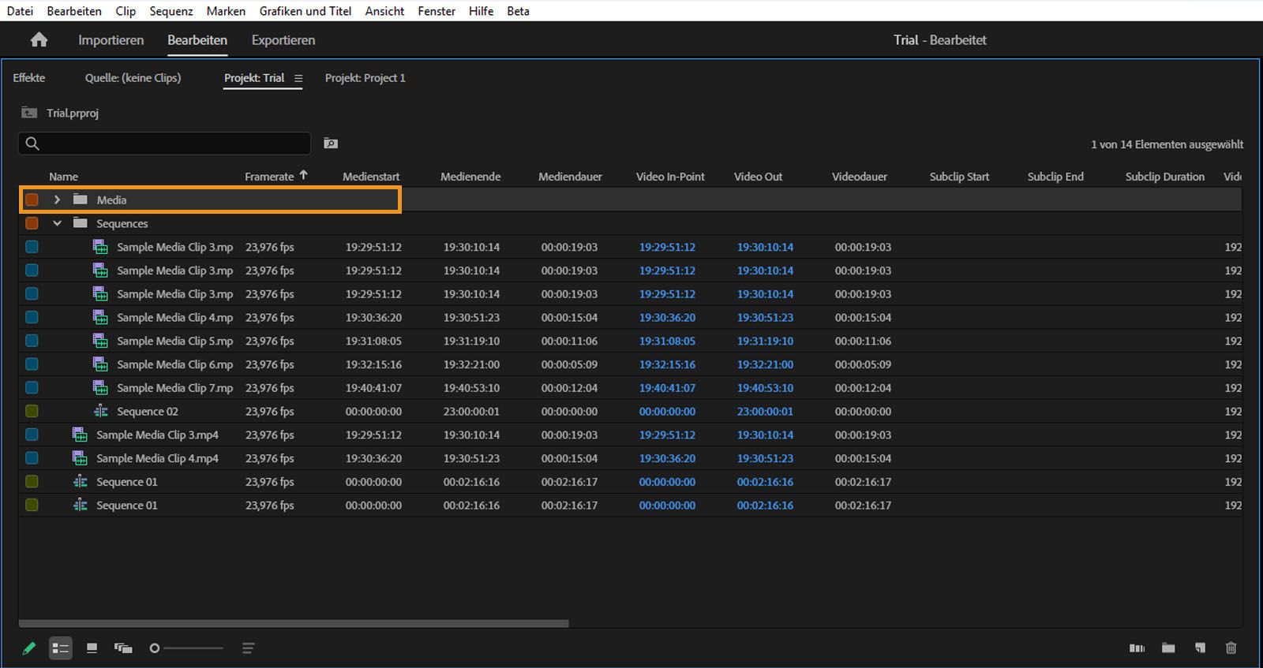
Task: Switch to Projekt: Project 1 tab
Action: point(365,78)
